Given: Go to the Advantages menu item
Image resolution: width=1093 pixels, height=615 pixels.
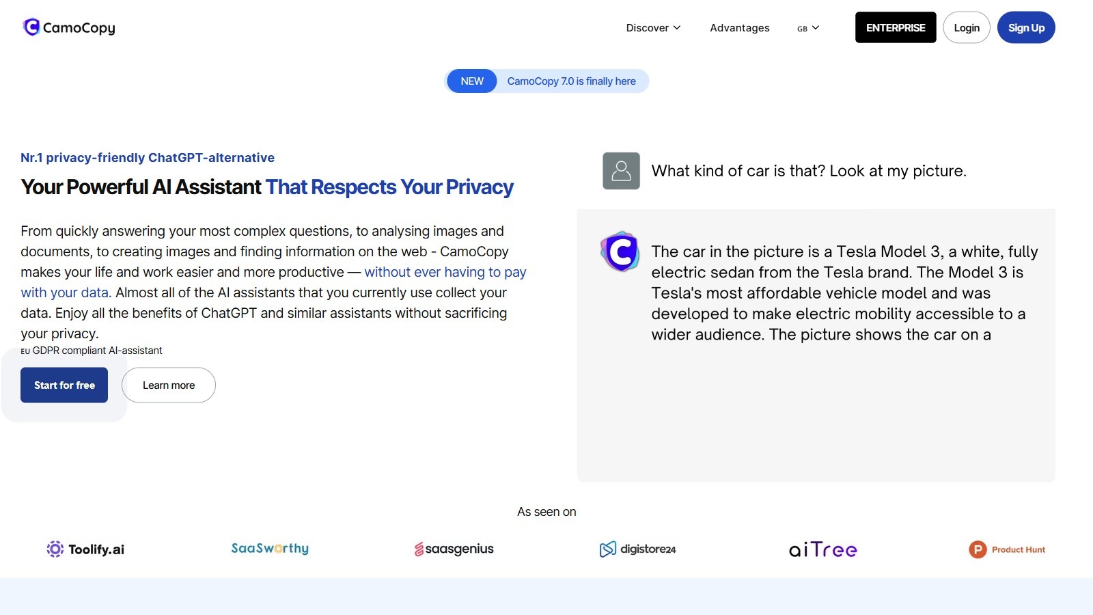Looking at the screenshot, I should [x=739, y=28].
